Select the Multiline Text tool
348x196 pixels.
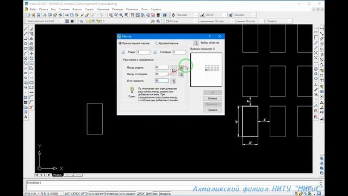click(x=26, y=117)
